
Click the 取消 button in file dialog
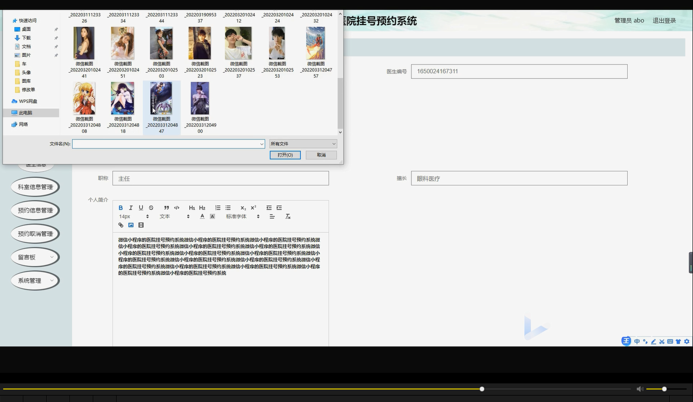[x=321, y=155]
